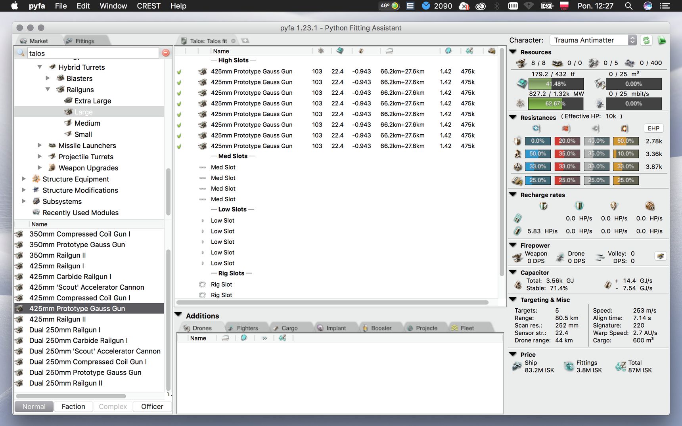This screenshot has width=682, height=426.
Task: Open the Character dropdown Trauma Antimatter
Action: click(593, 40)
